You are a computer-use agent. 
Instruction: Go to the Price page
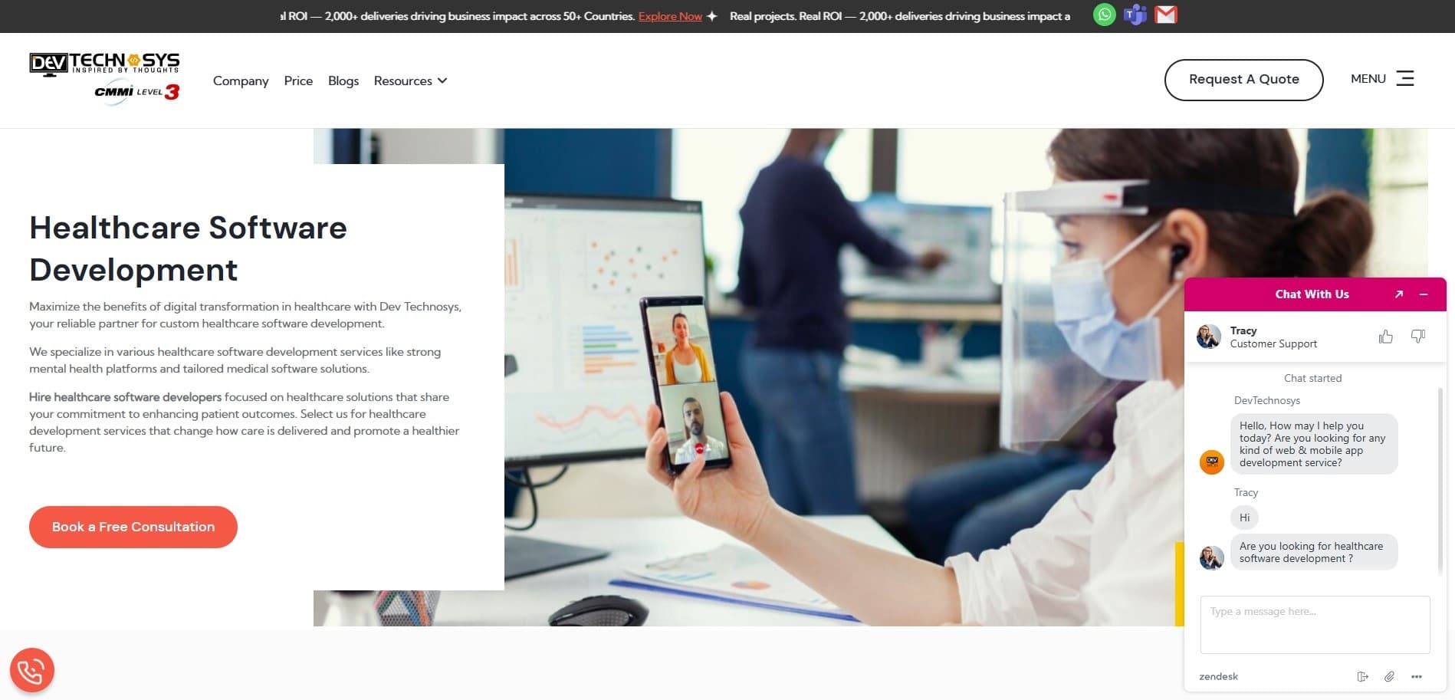[298, 81]
